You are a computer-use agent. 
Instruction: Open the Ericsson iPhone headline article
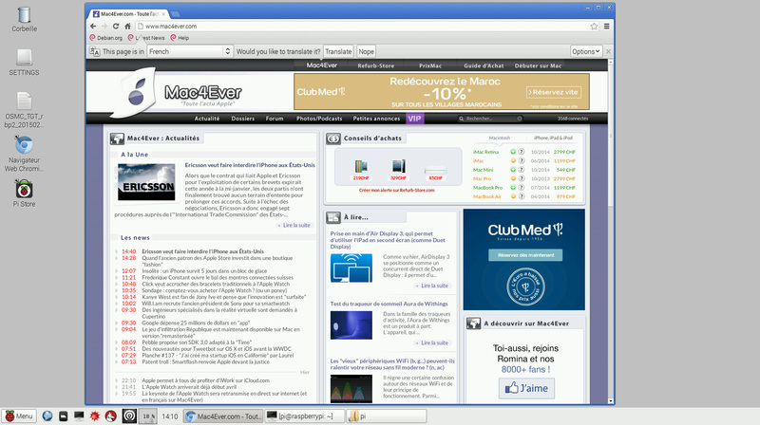(250, 165)
